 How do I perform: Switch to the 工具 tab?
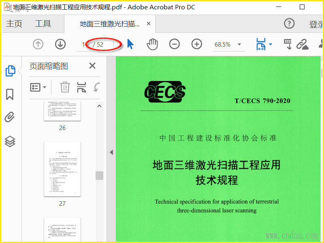(43, 23)
